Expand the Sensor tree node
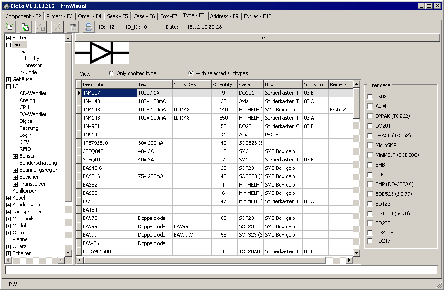Screen dimensions: 444x290 [x=16, y=156]
